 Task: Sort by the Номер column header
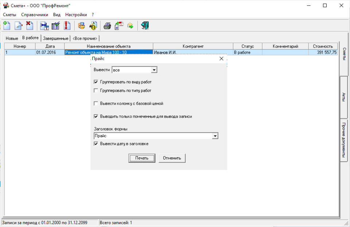(20, 46)
